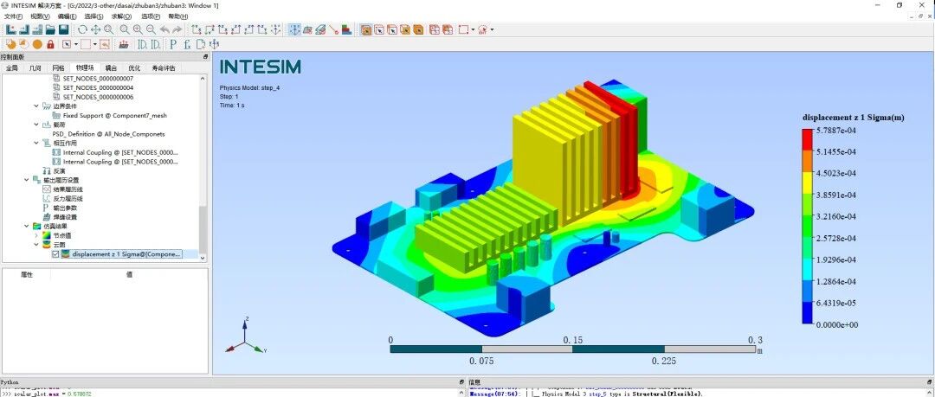Open the 帮助(H) menu
The width and height of the screenshot is (935, 397).
178,16
